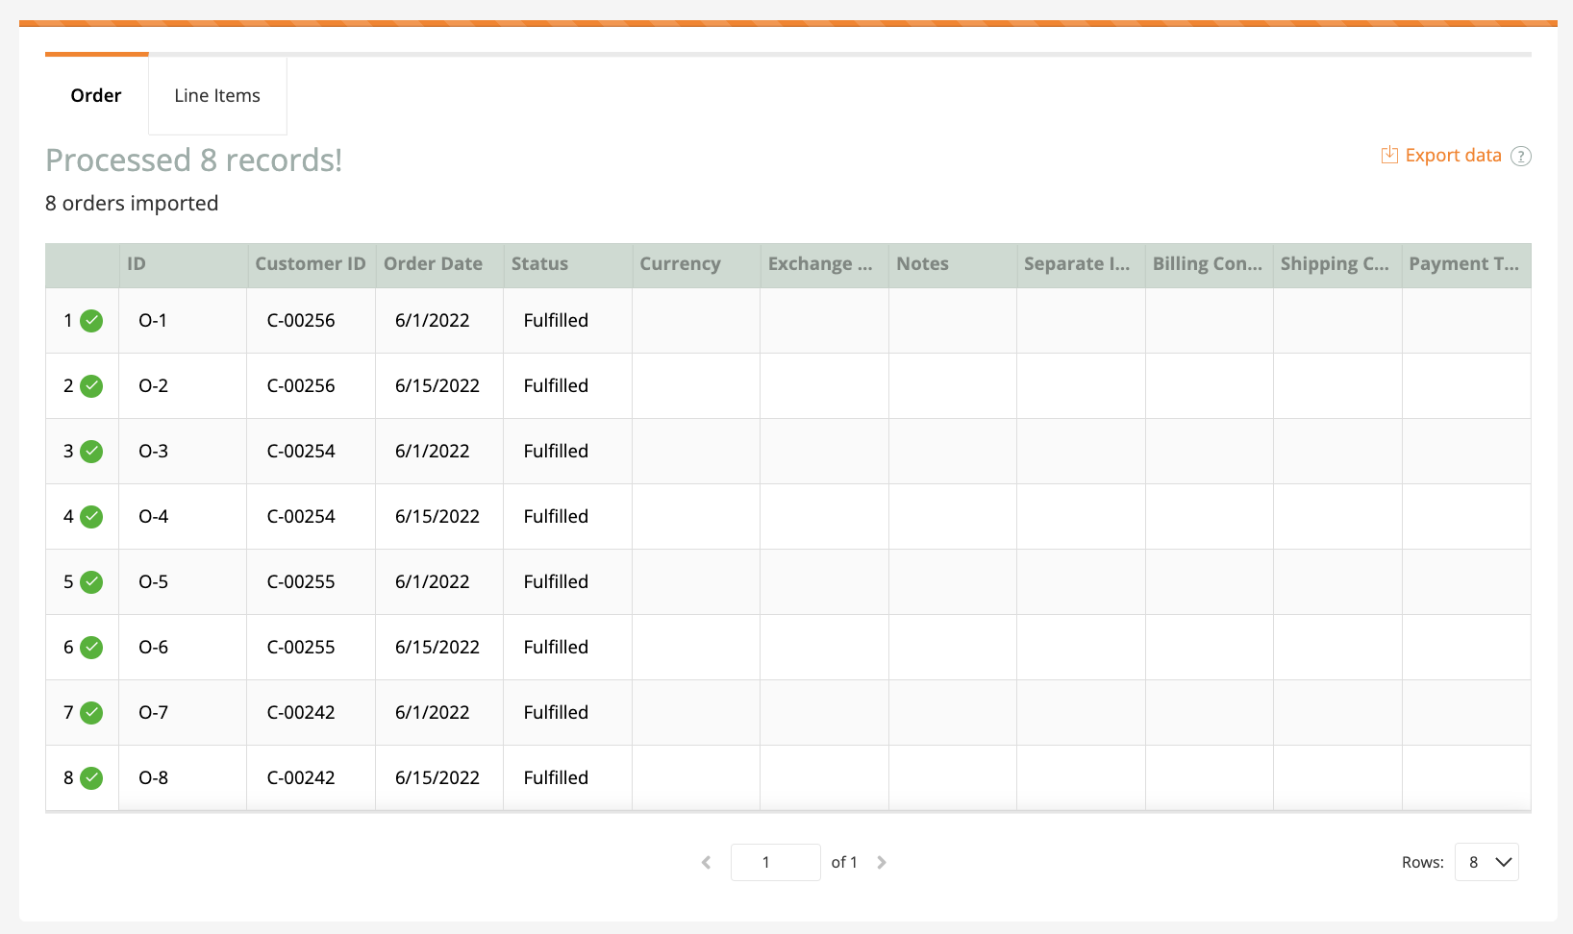This screenshot has height=934, width=1573.
Task: Open the Rows per page dropdown
Action: point(1486,862)
